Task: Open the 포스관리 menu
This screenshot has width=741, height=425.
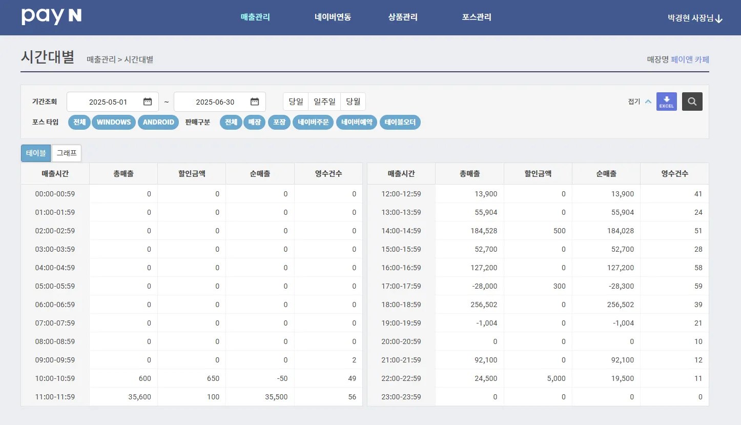Action: (x=477, y=17)
